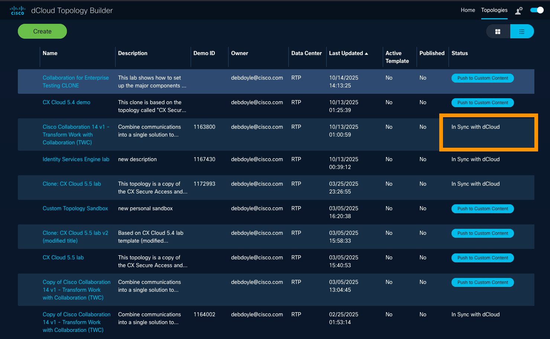Click the Name column header
Image resolution: width=550 pixels, height=339 pixels.
point(50,53)
